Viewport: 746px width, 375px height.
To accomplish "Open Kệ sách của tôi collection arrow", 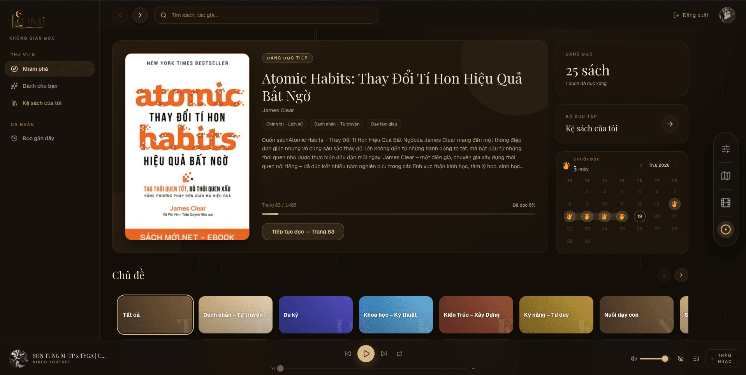I will pyautogui.click(x=670, y=124).
